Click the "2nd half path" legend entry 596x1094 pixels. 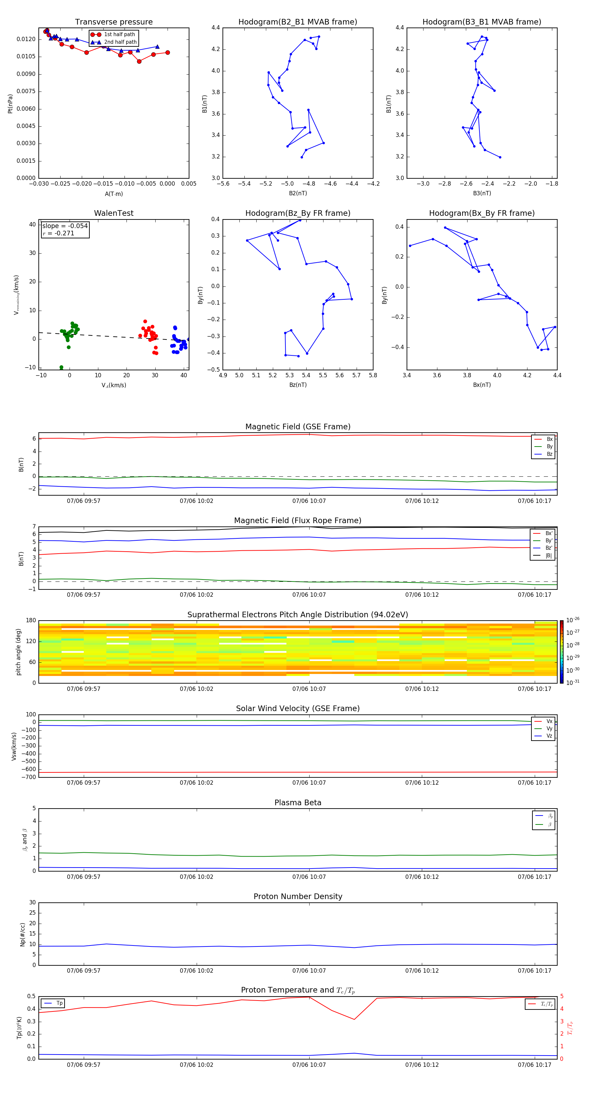click(x=114, y=42)
